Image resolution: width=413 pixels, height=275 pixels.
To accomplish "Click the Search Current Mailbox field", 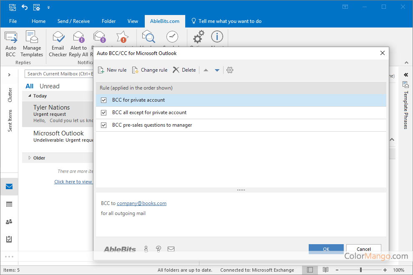I will click(59, 74).
